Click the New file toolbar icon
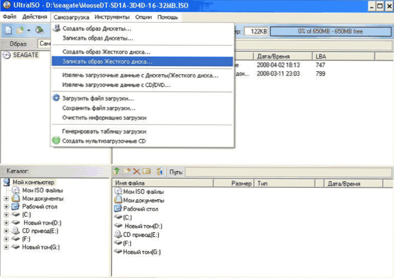 click(x=8, y=30)
